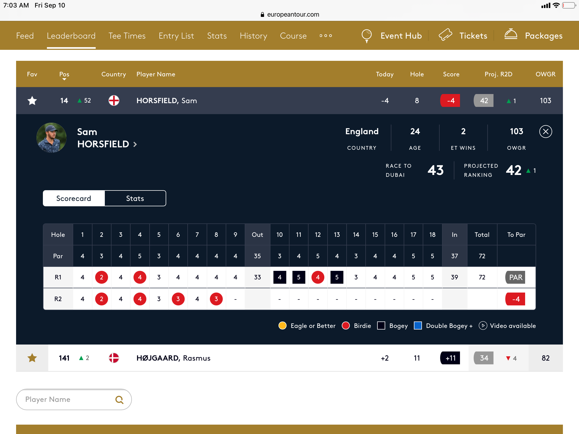Open the Feed tab
The width and height of the screenshot is (579, 434).
[x=24, y=36]
